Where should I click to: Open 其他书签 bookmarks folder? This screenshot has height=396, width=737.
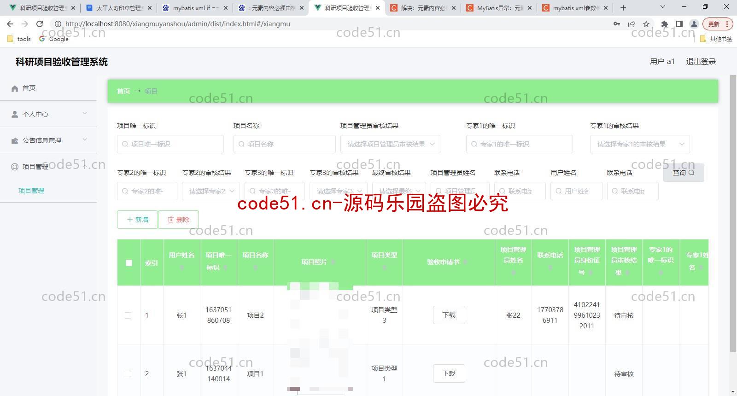(716, 39)
